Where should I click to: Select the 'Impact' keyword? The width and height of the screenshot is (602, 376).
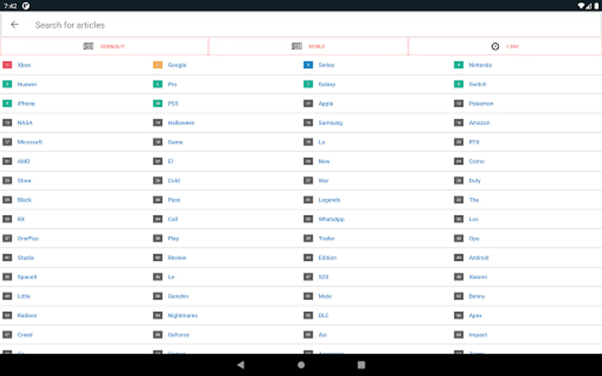click(x=478, y=335)
